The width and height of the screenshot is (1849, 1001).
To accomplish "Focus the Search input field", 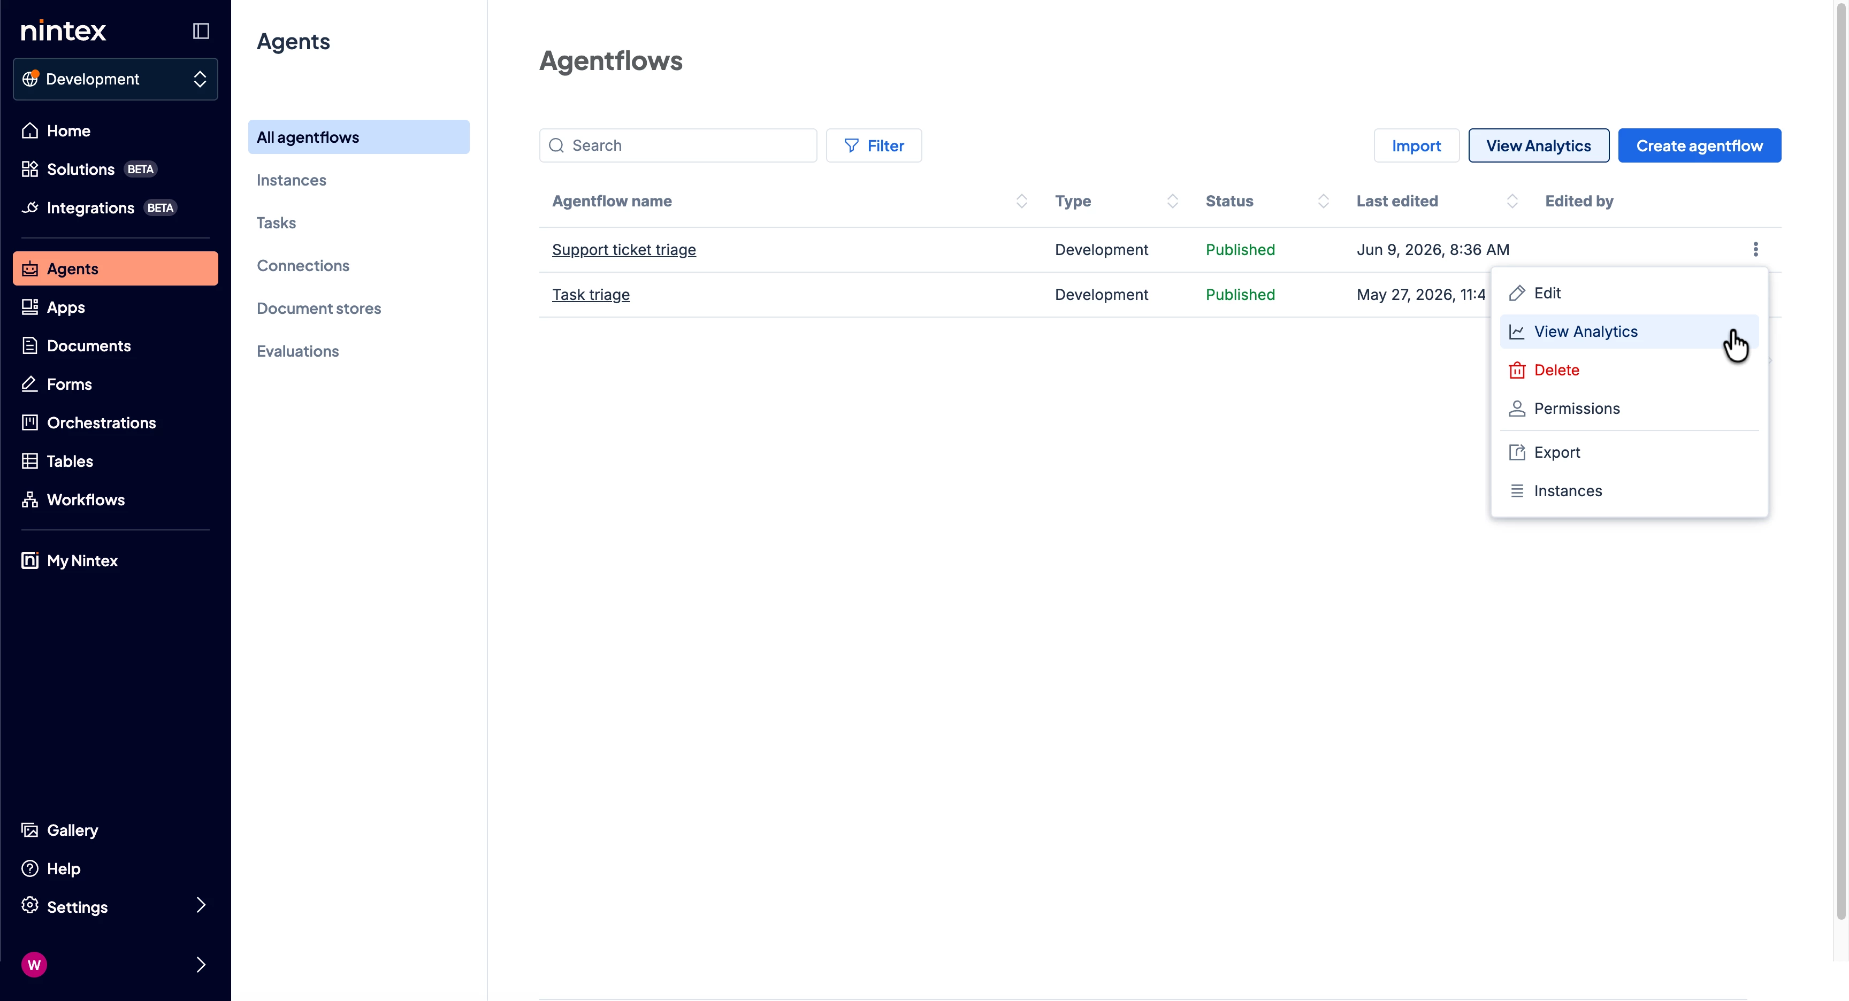I will [x=677, y=145].
